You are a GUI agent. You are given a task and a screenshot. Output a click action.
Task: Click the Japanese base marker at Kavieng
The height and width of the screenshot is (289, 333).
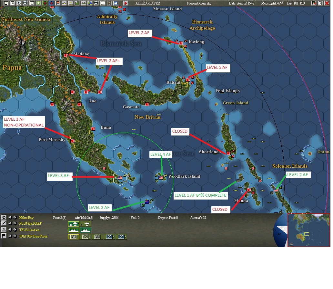tap(181, 43)
